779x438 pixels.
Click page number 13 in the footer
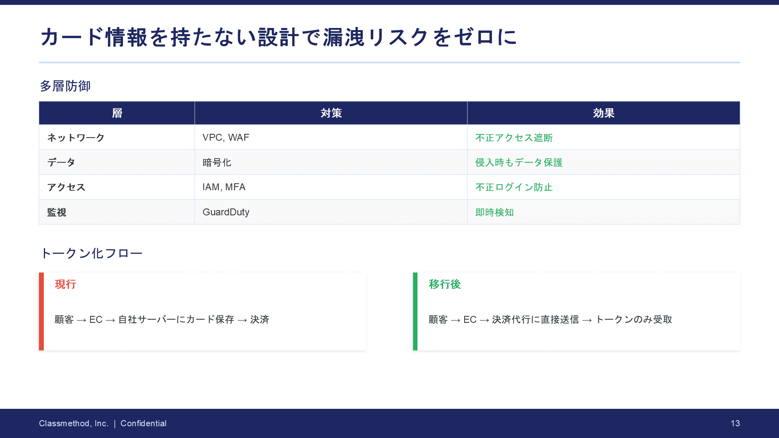tap(735, 423)
